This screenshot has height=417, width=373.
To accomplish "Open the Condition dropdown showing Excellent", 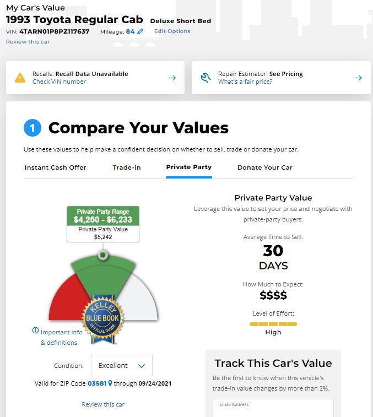I will 122,365.
